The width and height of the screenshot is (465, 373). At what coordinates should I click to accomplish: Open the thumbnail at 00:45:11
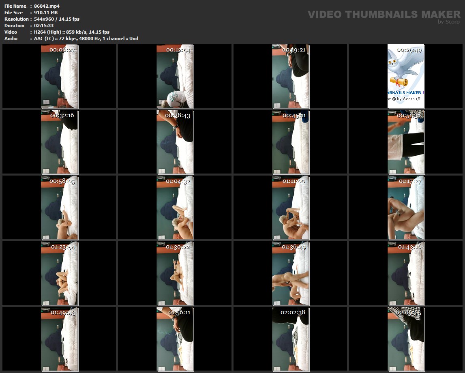tap(290, 142)
